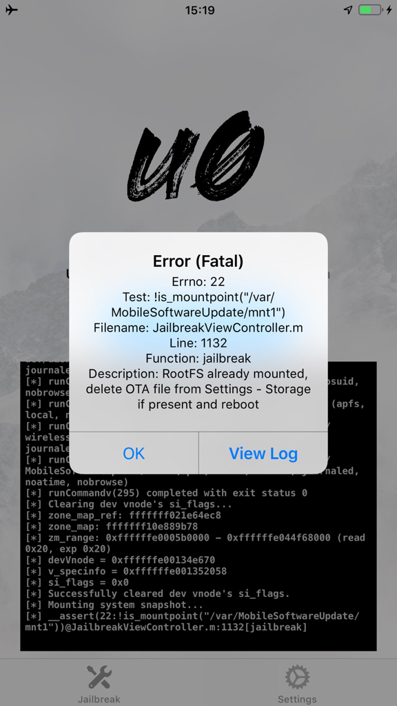Tap the airplane mode status icon
The width and height of the screenshot is (397, 706).
[12, 10]
